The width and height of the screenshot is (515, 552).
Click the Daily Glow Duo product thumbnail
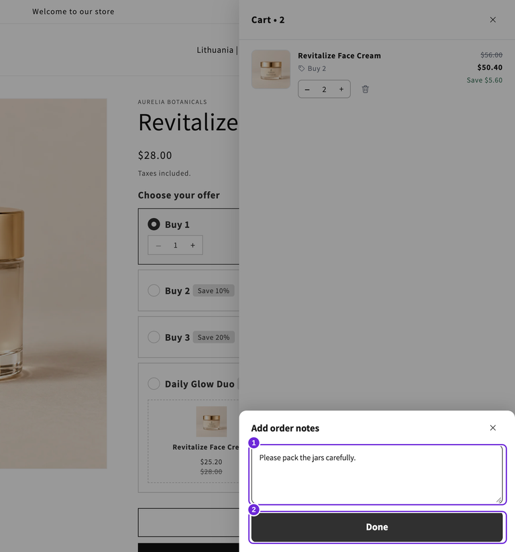click(211, 421)
